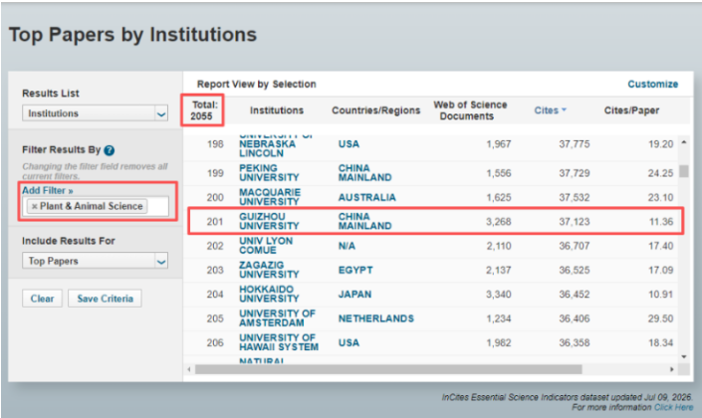Open the Results List Institutions dropdown

click(95, 113)
